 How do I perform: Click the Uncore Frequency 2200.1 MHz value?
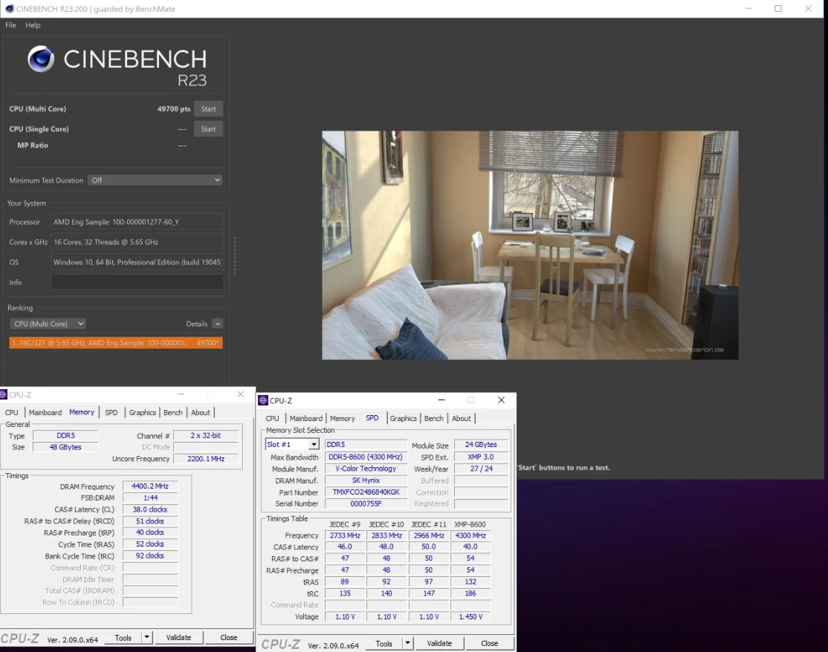[x=206, y=459]
